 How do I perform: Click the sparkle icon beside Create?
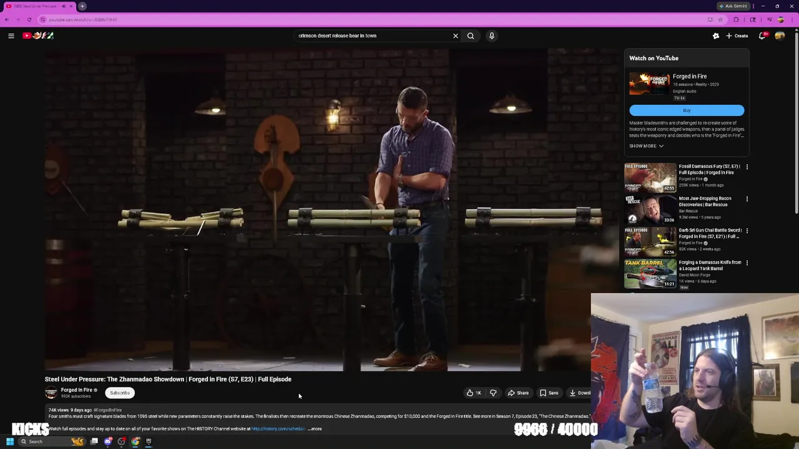tap(716, 36)
